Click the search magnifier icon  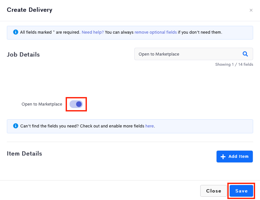point(245,54)
